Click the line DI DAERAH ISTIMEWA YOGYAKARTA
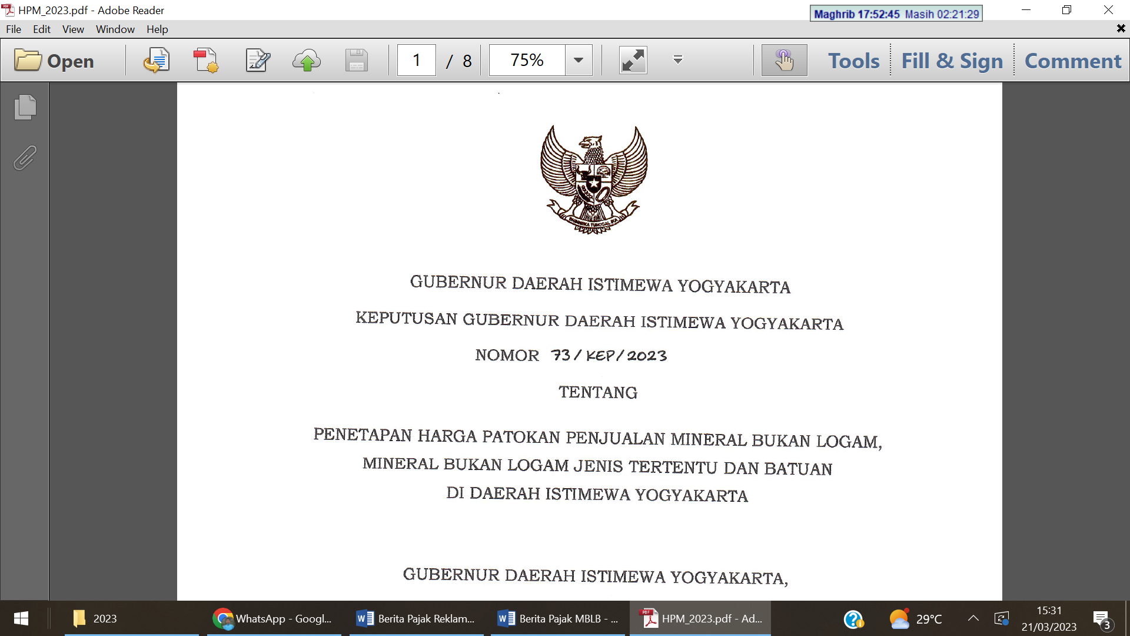The width and height of the screenshot is (1130, 636). coord(597,494)
